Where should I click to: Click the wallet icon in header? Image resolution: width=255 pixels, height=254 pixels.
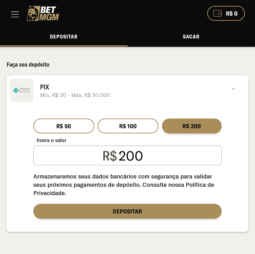[x=218, y=14]
